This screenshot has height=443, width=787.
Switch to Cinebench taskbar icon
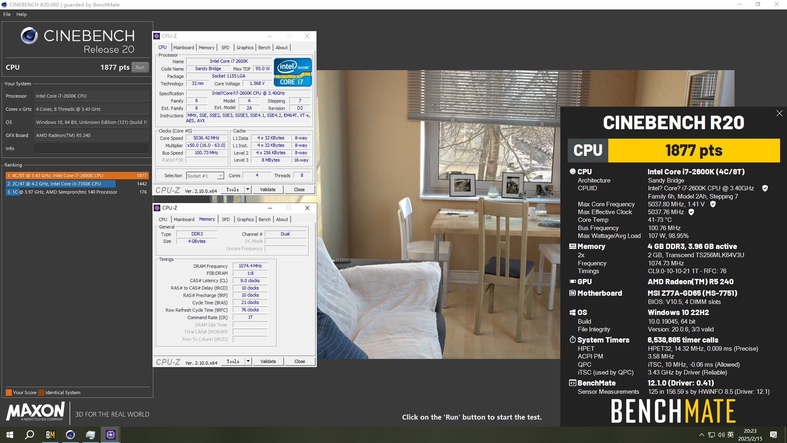click(x=70, y=435)
